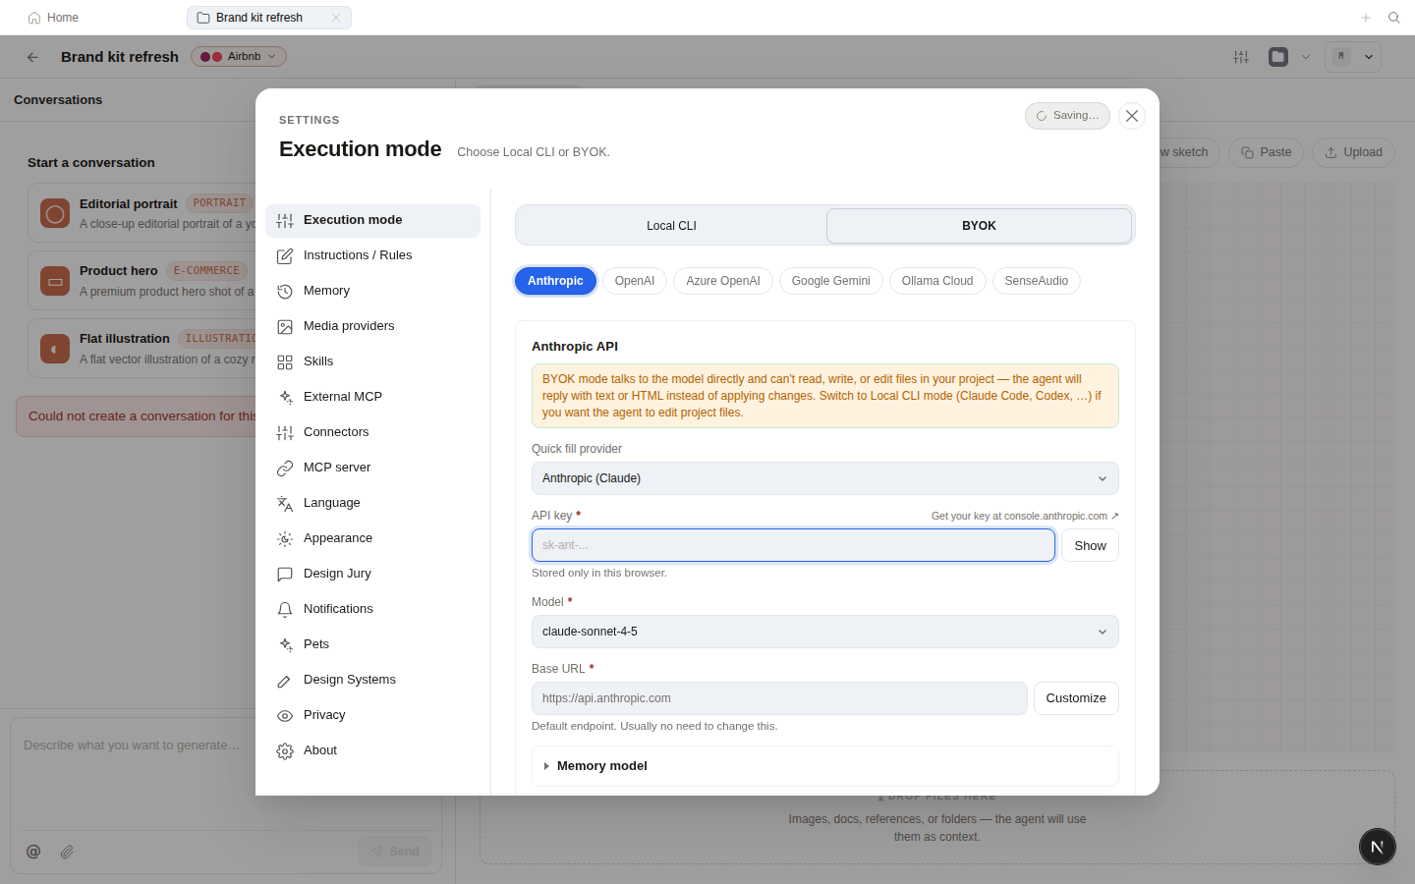The width and height of the screenshot is (1415, 884).
Task: Open the avatar menu dropdown
Action: pyautogui.click(x=1353, y=57)
